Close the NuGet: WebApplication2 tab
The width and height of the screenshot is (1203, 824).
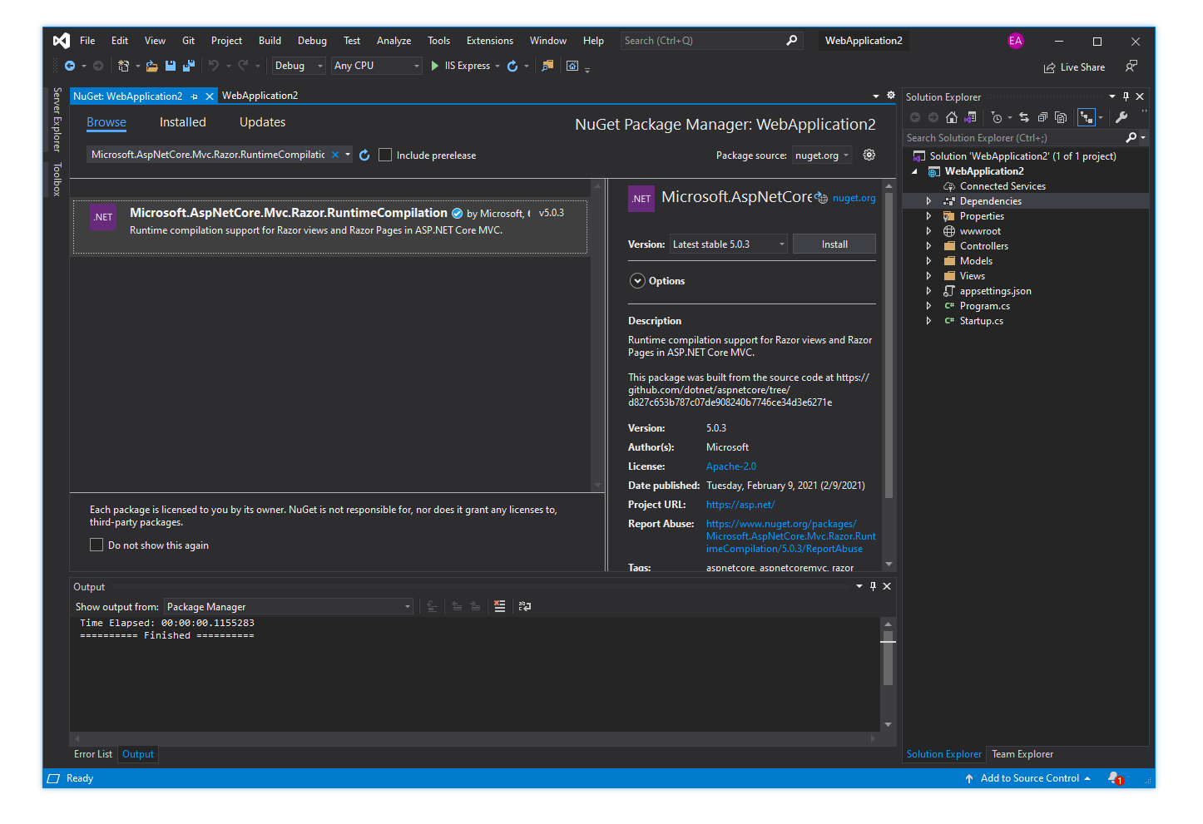tap(210, 96)
